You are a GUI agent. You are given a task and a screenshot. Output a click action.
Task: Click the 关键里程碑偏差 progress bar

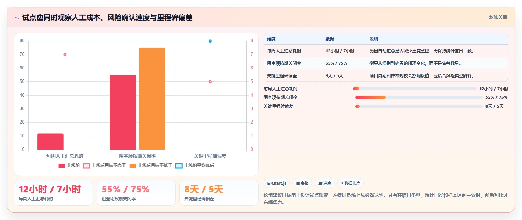[419, 106]
